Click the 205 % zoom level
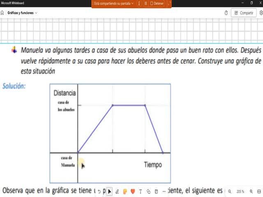 pos(240,191)
